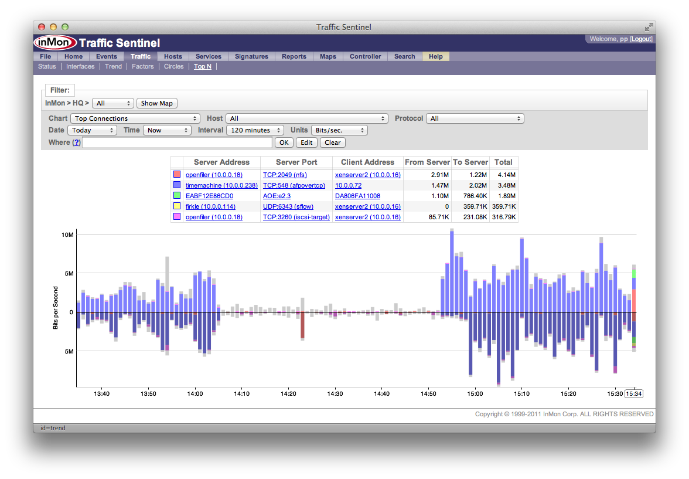Click the 15:34 time marker on chart

pyautogui.click(x=634, y=393)
